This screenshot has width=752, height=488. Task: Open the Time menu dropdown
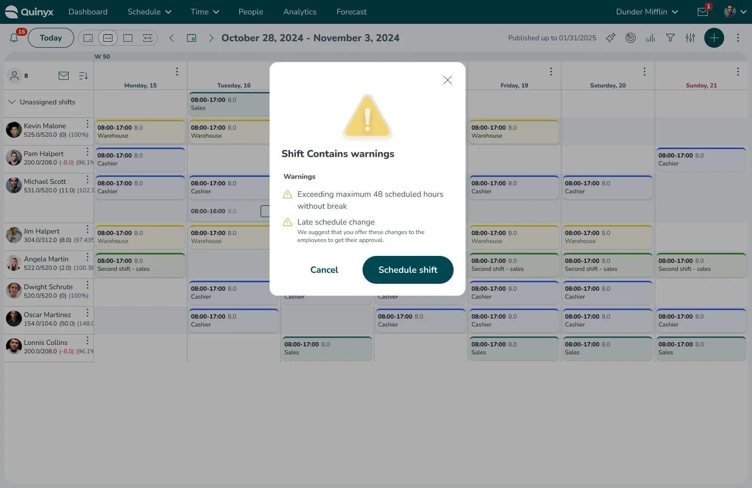click(x=205, y=12)
